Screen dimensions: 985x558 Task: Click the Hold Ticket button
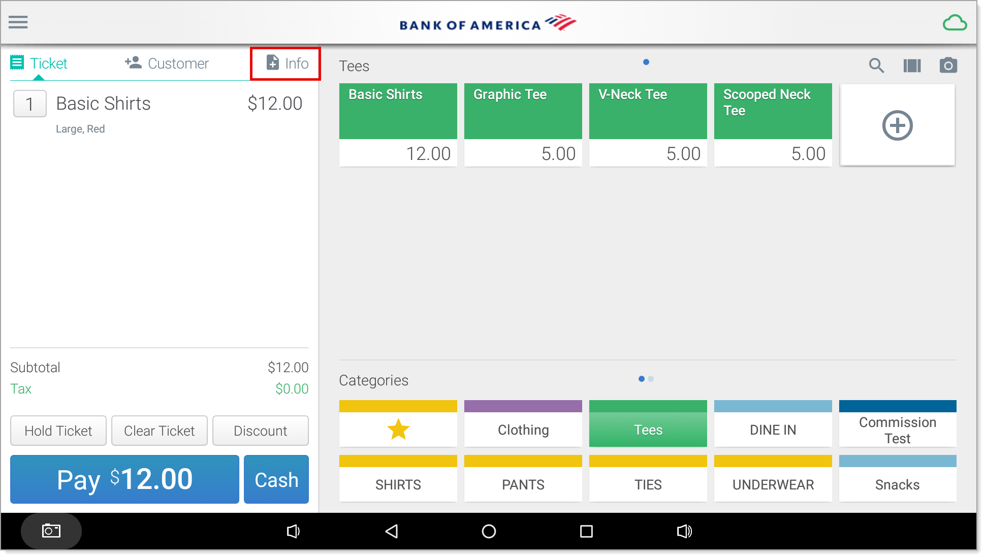pyautogui.click(x=58, y=430)
